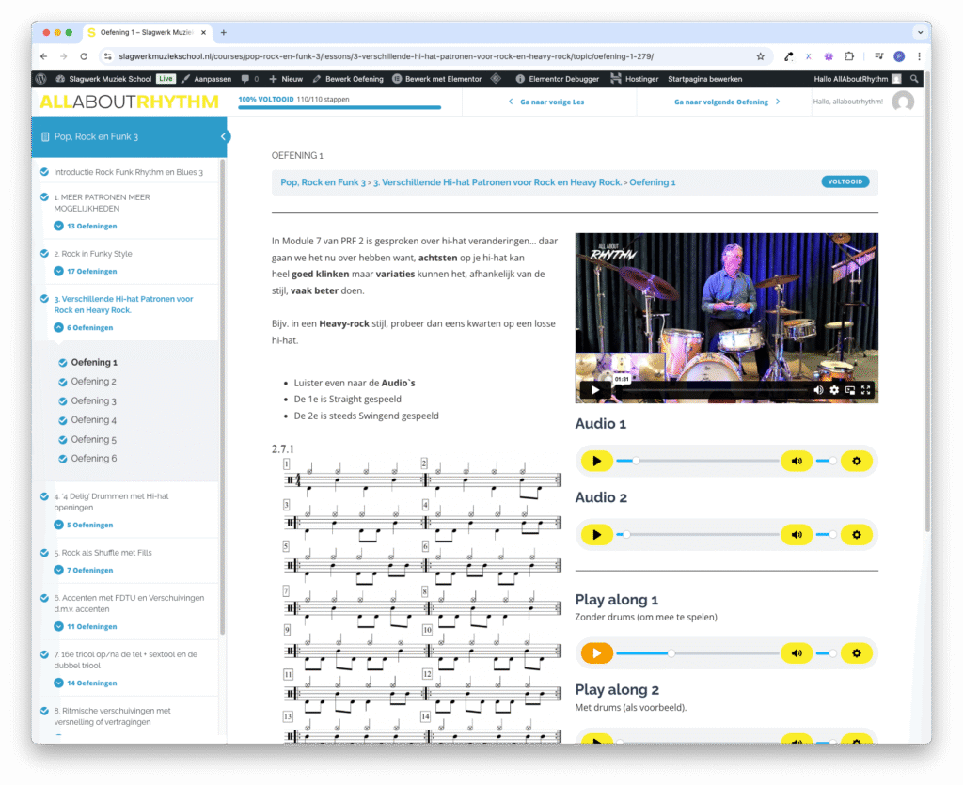Image resolution: width=963 pixels, height=785 pixels.
Task: Open the video player settings gear
Action: pos(834,390)
